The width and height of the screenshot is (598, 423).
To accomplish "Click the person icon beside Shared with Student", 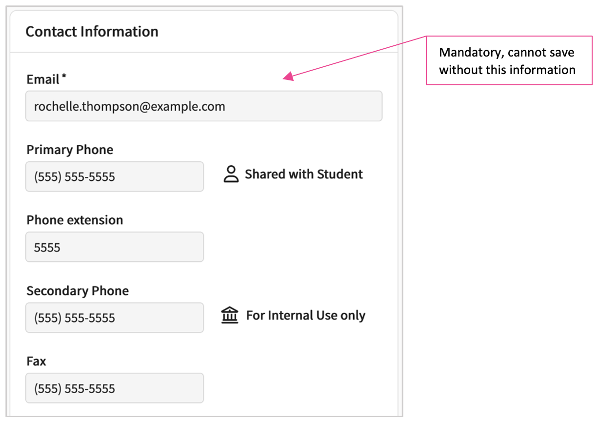I will point(231,174).
